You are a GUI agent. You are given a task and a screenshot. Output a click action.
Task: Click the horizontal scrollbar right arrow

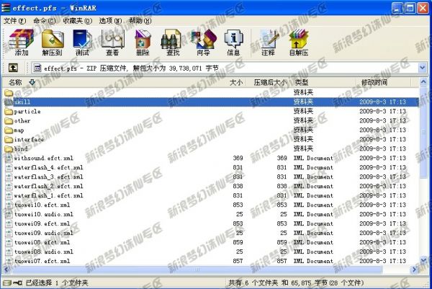pos(415,270)
